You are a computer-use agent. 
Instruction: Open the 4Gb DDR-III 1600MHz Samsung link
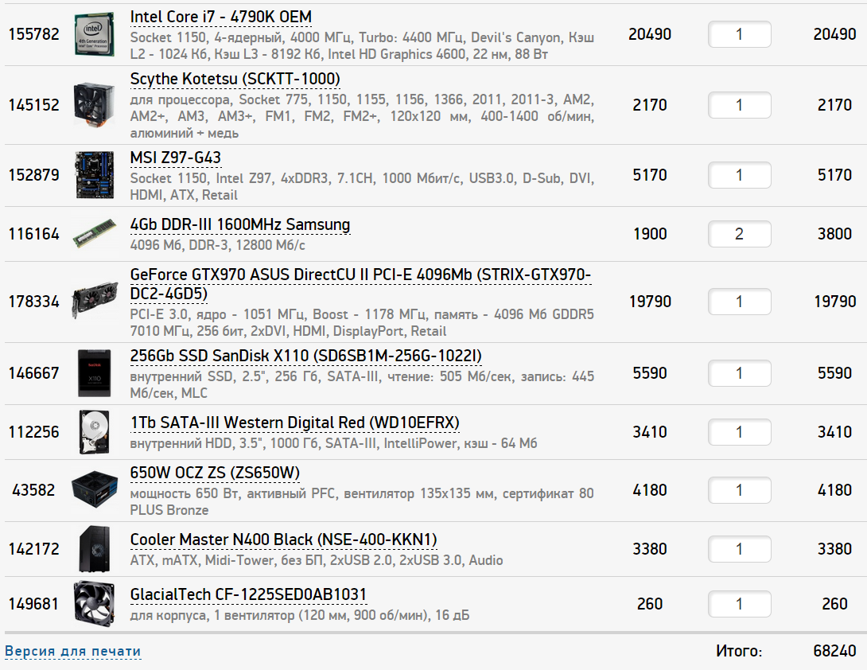[x=240, y=224]
